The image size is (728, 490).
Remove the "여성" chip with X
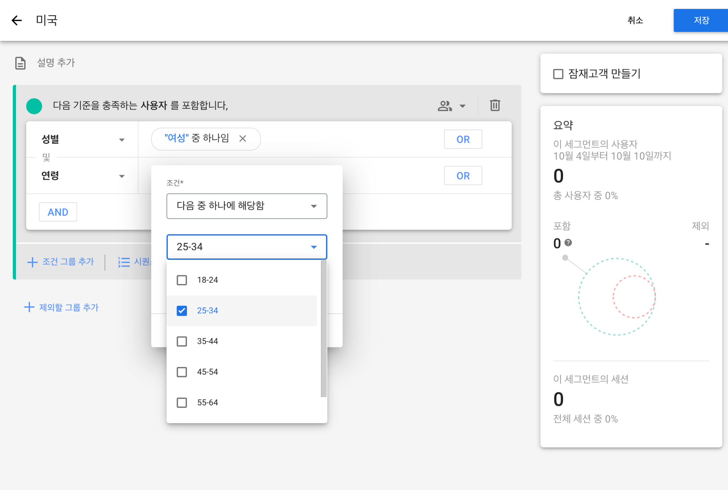(x=243, y=139)
